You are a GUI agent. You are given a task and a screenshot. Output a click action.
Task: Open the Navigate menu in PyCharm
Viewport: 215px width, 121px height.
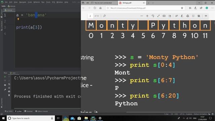[x=23, y=2]
